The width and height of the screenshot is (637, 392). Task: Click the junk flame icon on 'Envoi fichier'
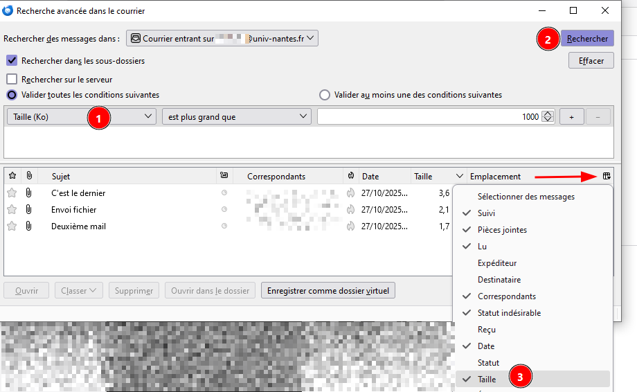pyautogui.click(x=351, y=209)
